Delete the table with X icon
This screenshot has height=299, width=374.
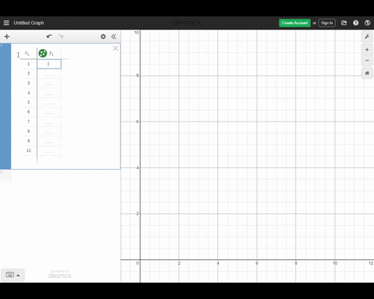pos(115,48)
